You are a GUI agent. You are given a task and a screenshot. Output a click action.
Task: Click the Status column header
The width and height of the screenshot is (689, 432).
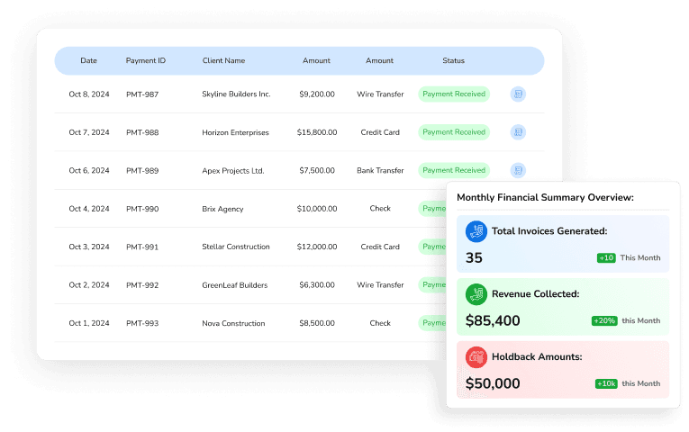[x=454, y=61]
